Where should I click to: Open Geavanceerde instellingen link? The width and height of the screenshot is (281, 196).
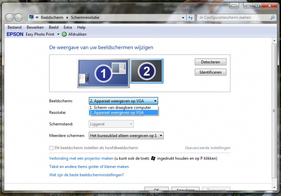tap(208, 148)
